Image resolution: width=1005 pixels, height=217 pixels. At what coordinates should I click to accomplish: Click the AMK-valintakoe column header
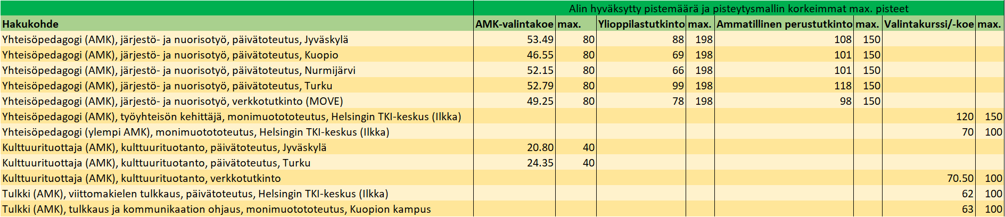pyautogui.click(x=514, y=24)
